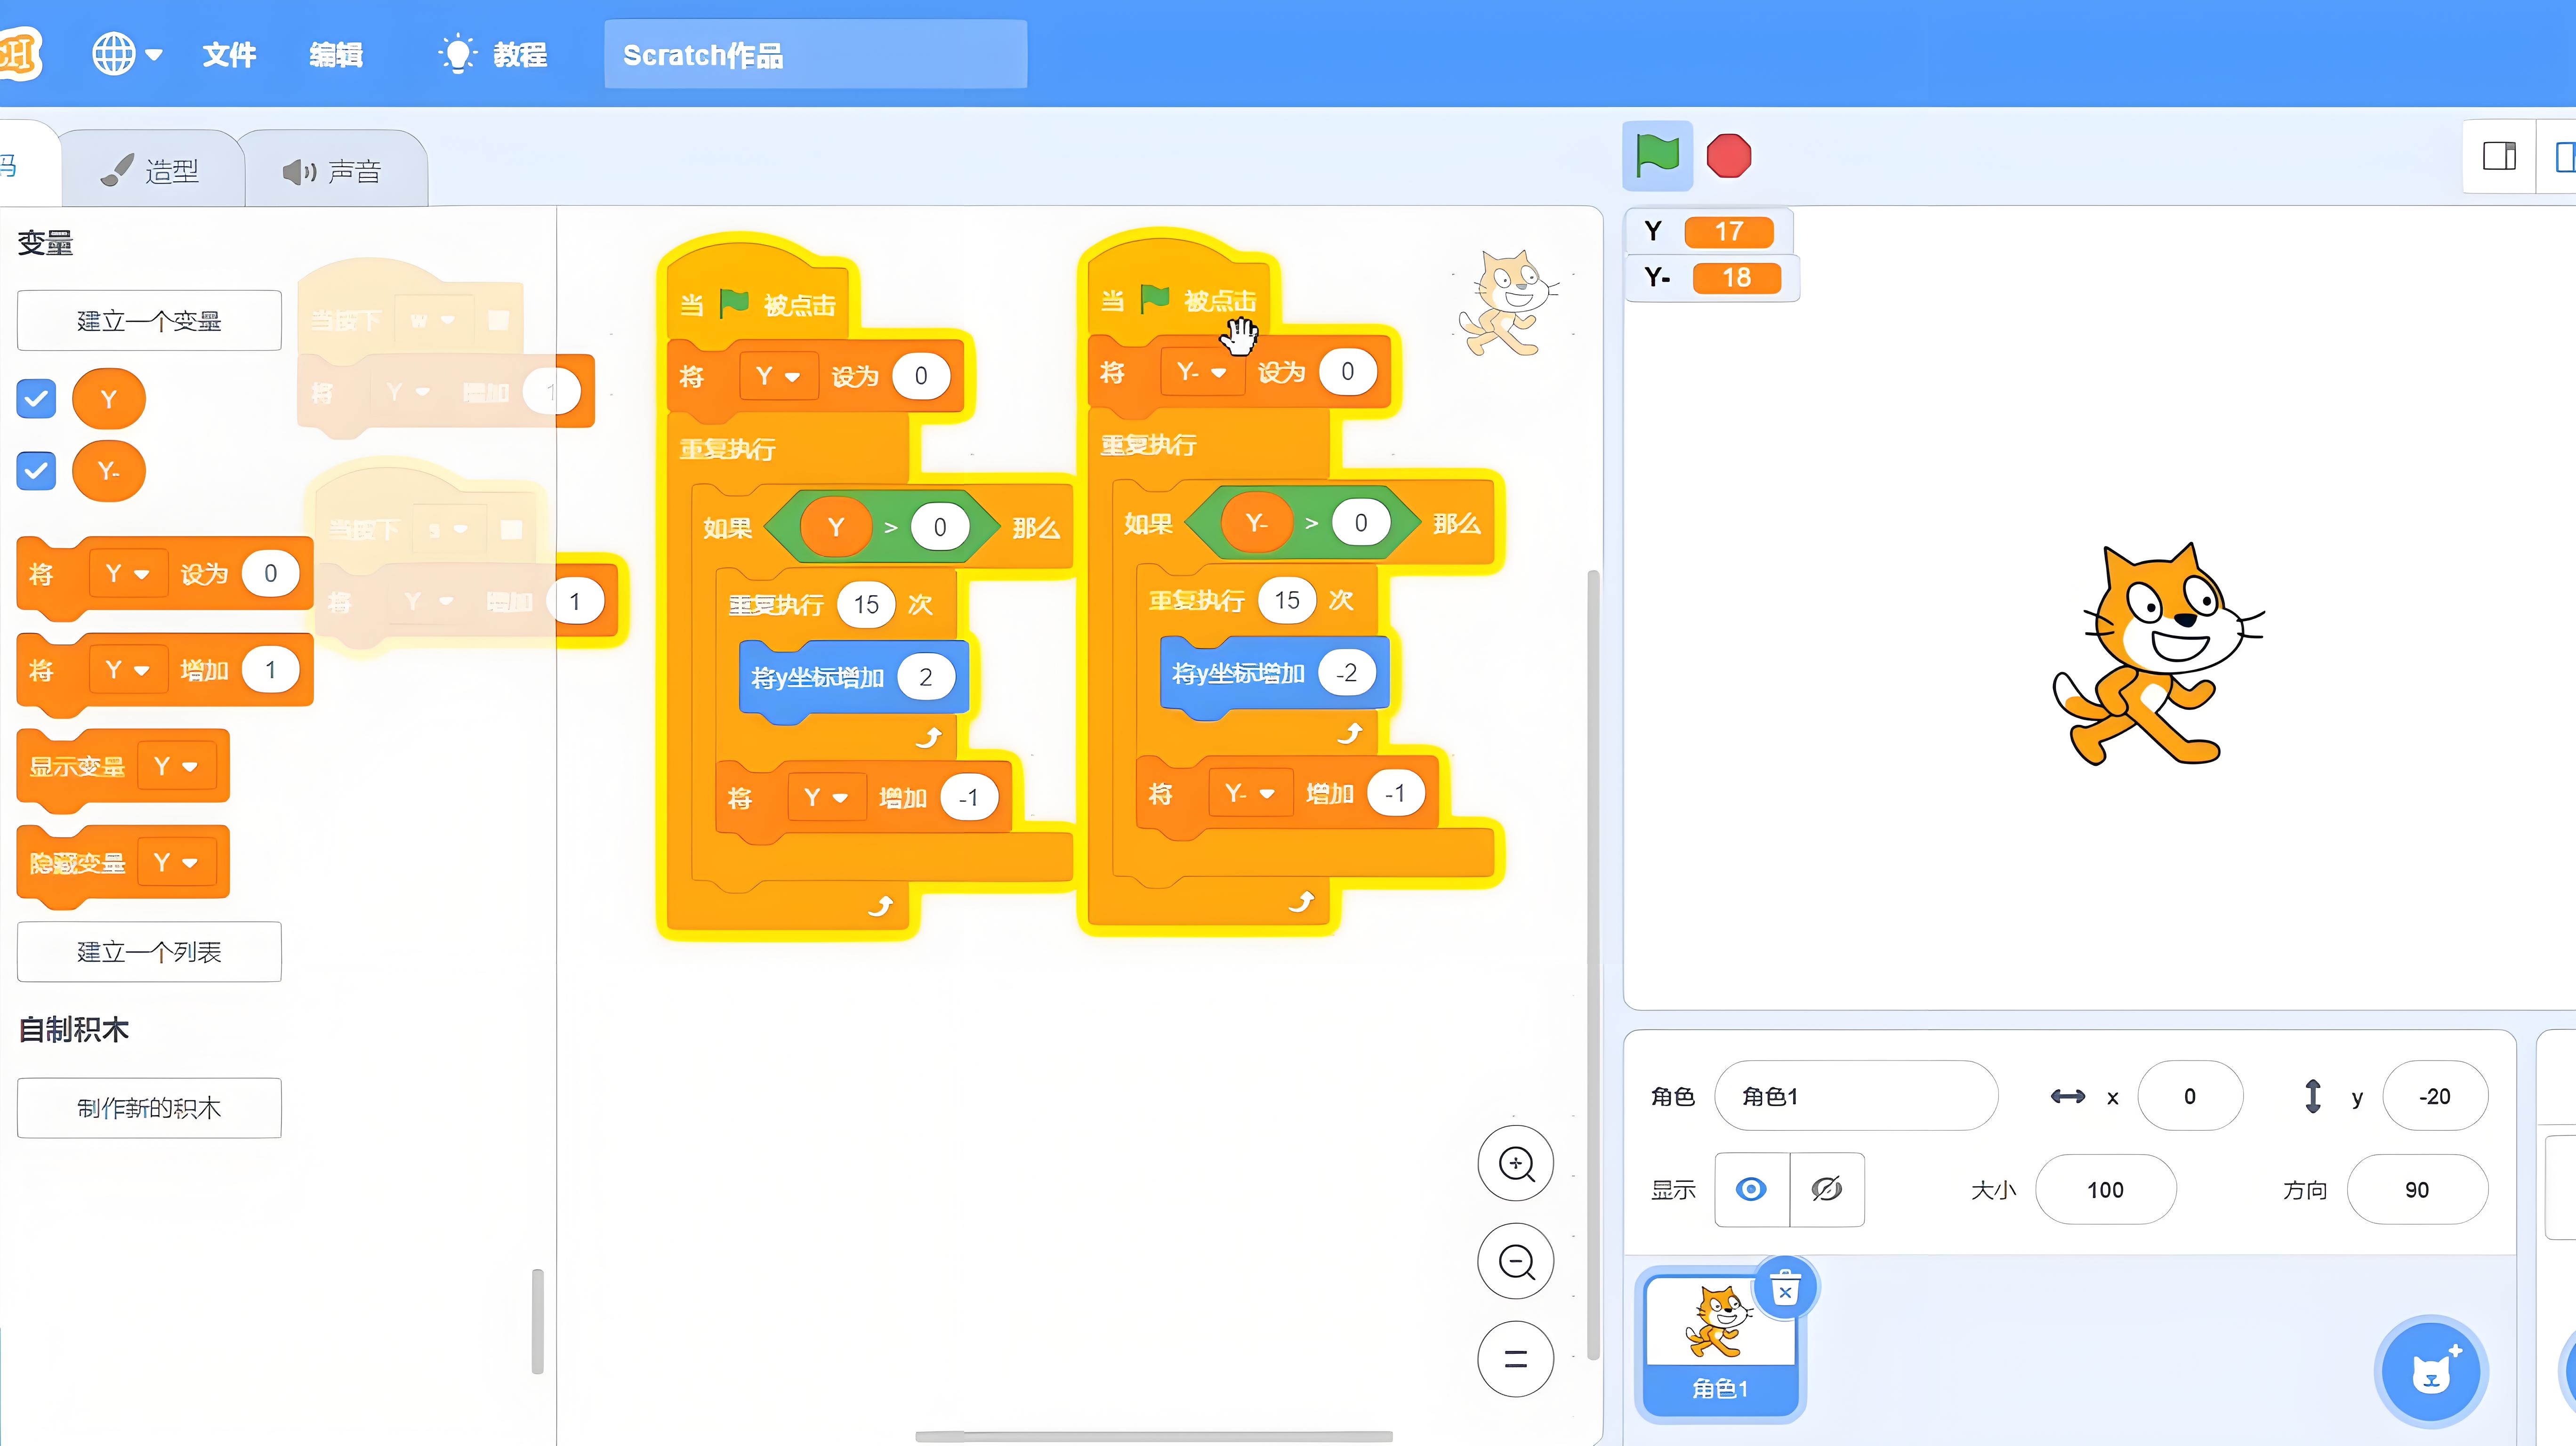Click the cat sprite on the stage

click(2157, 655)
